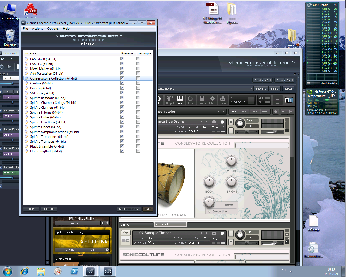Open the Baroque Timpani snapshot camera icon

pyautogui.click(x=214, y=233)
